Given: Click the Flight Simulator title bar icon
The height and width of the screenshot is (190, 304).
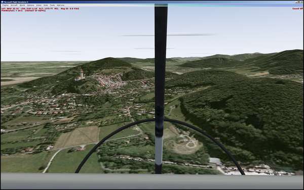Looking at the screenshot, I should click(2, 2).
